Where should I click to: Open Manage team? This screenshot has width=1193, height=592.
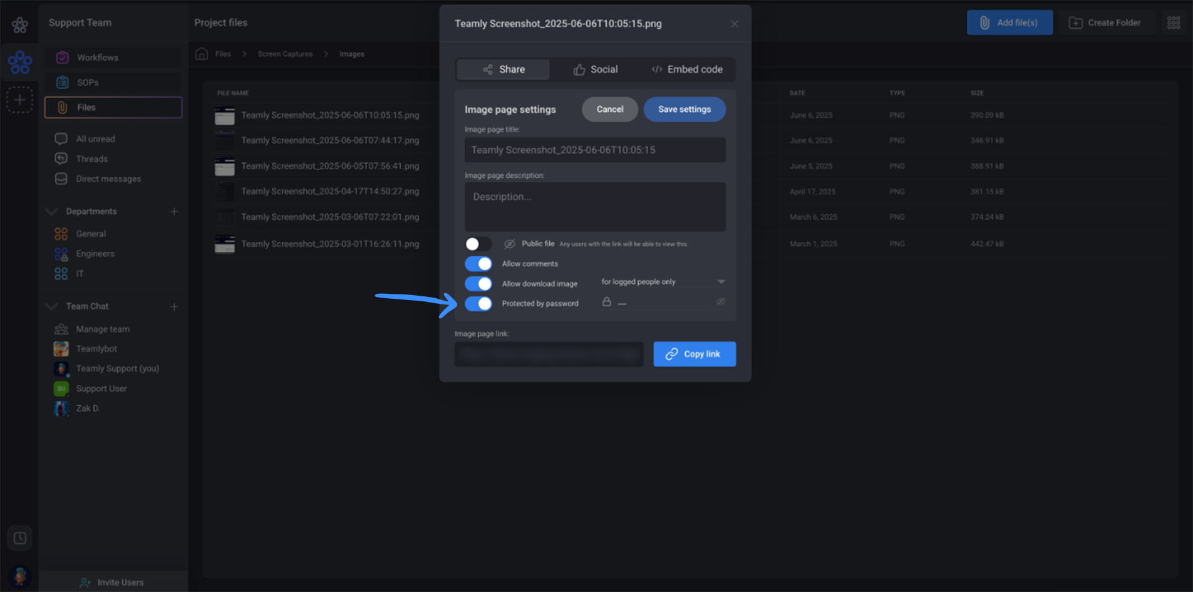103,329
